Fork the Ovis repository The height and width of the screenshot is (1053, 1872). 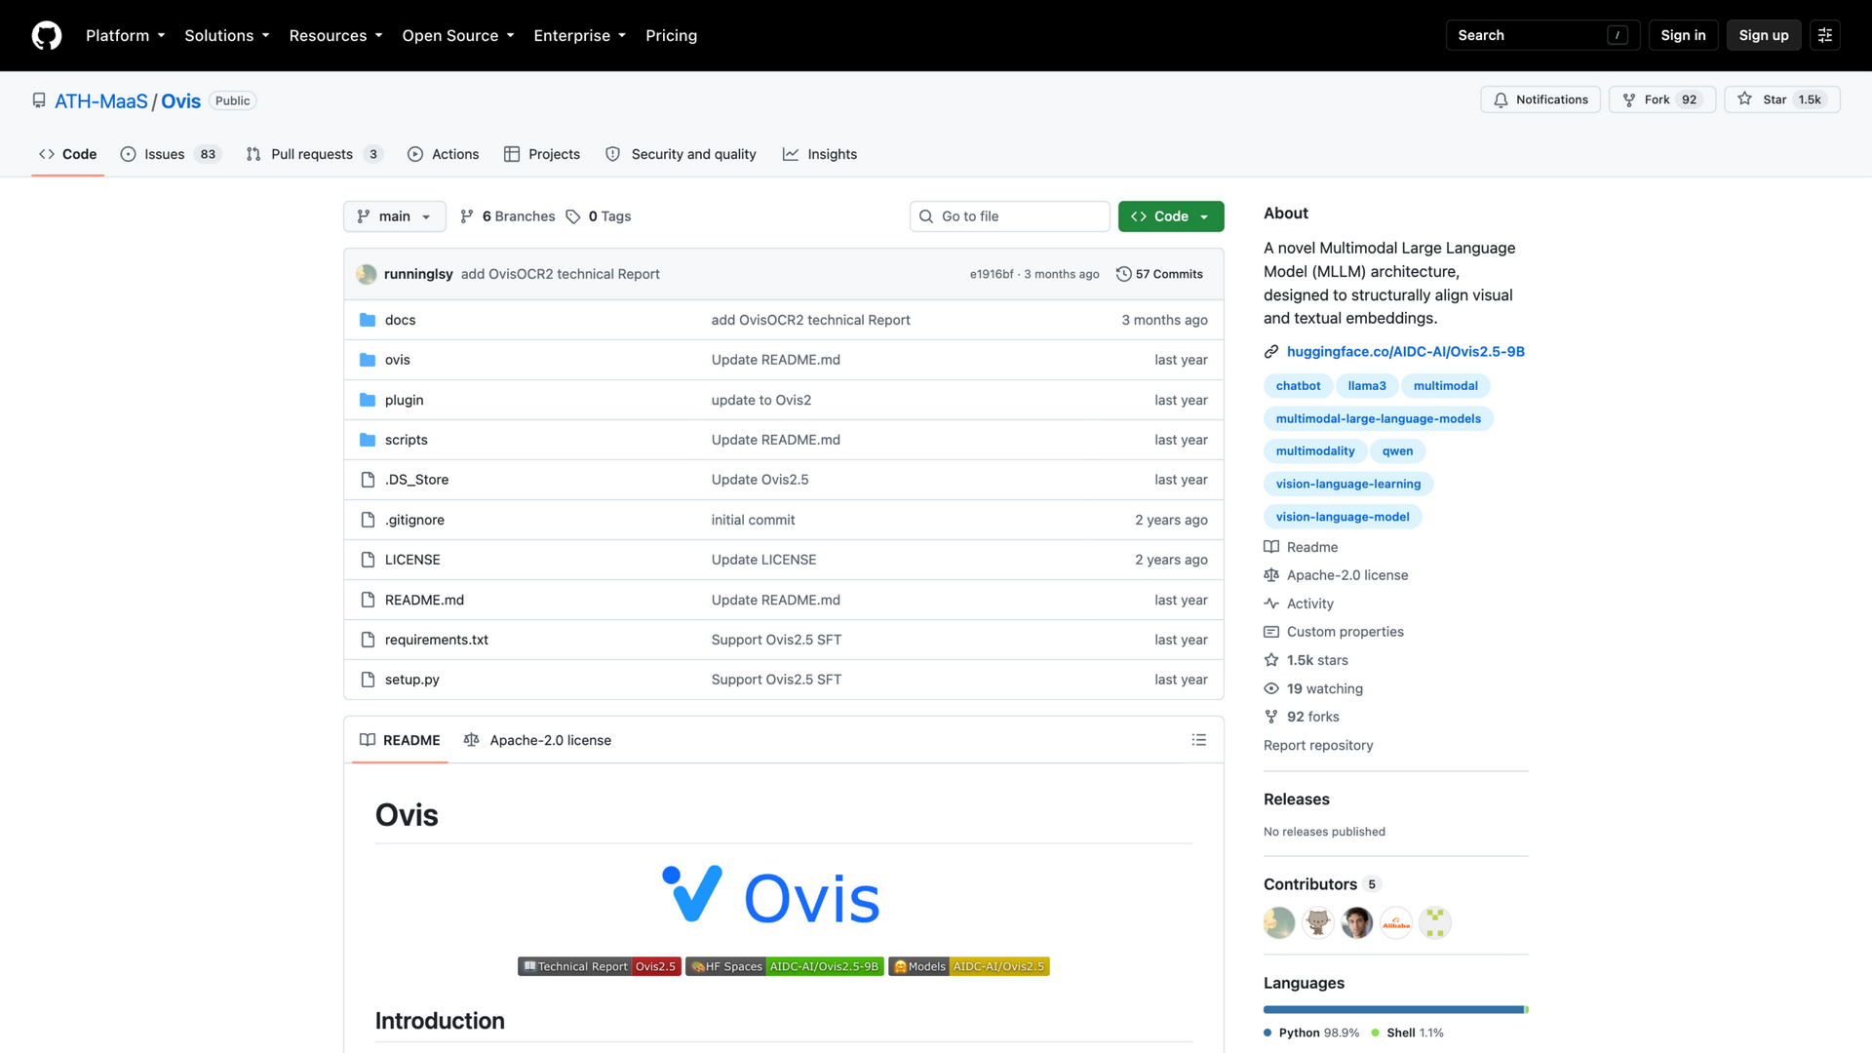(x=1662, y=99)
